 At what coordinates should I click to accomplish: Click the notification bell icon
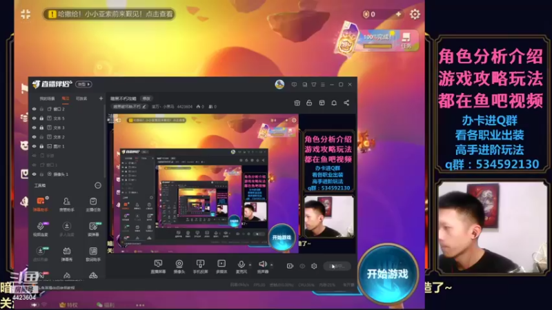click(334, 103)
